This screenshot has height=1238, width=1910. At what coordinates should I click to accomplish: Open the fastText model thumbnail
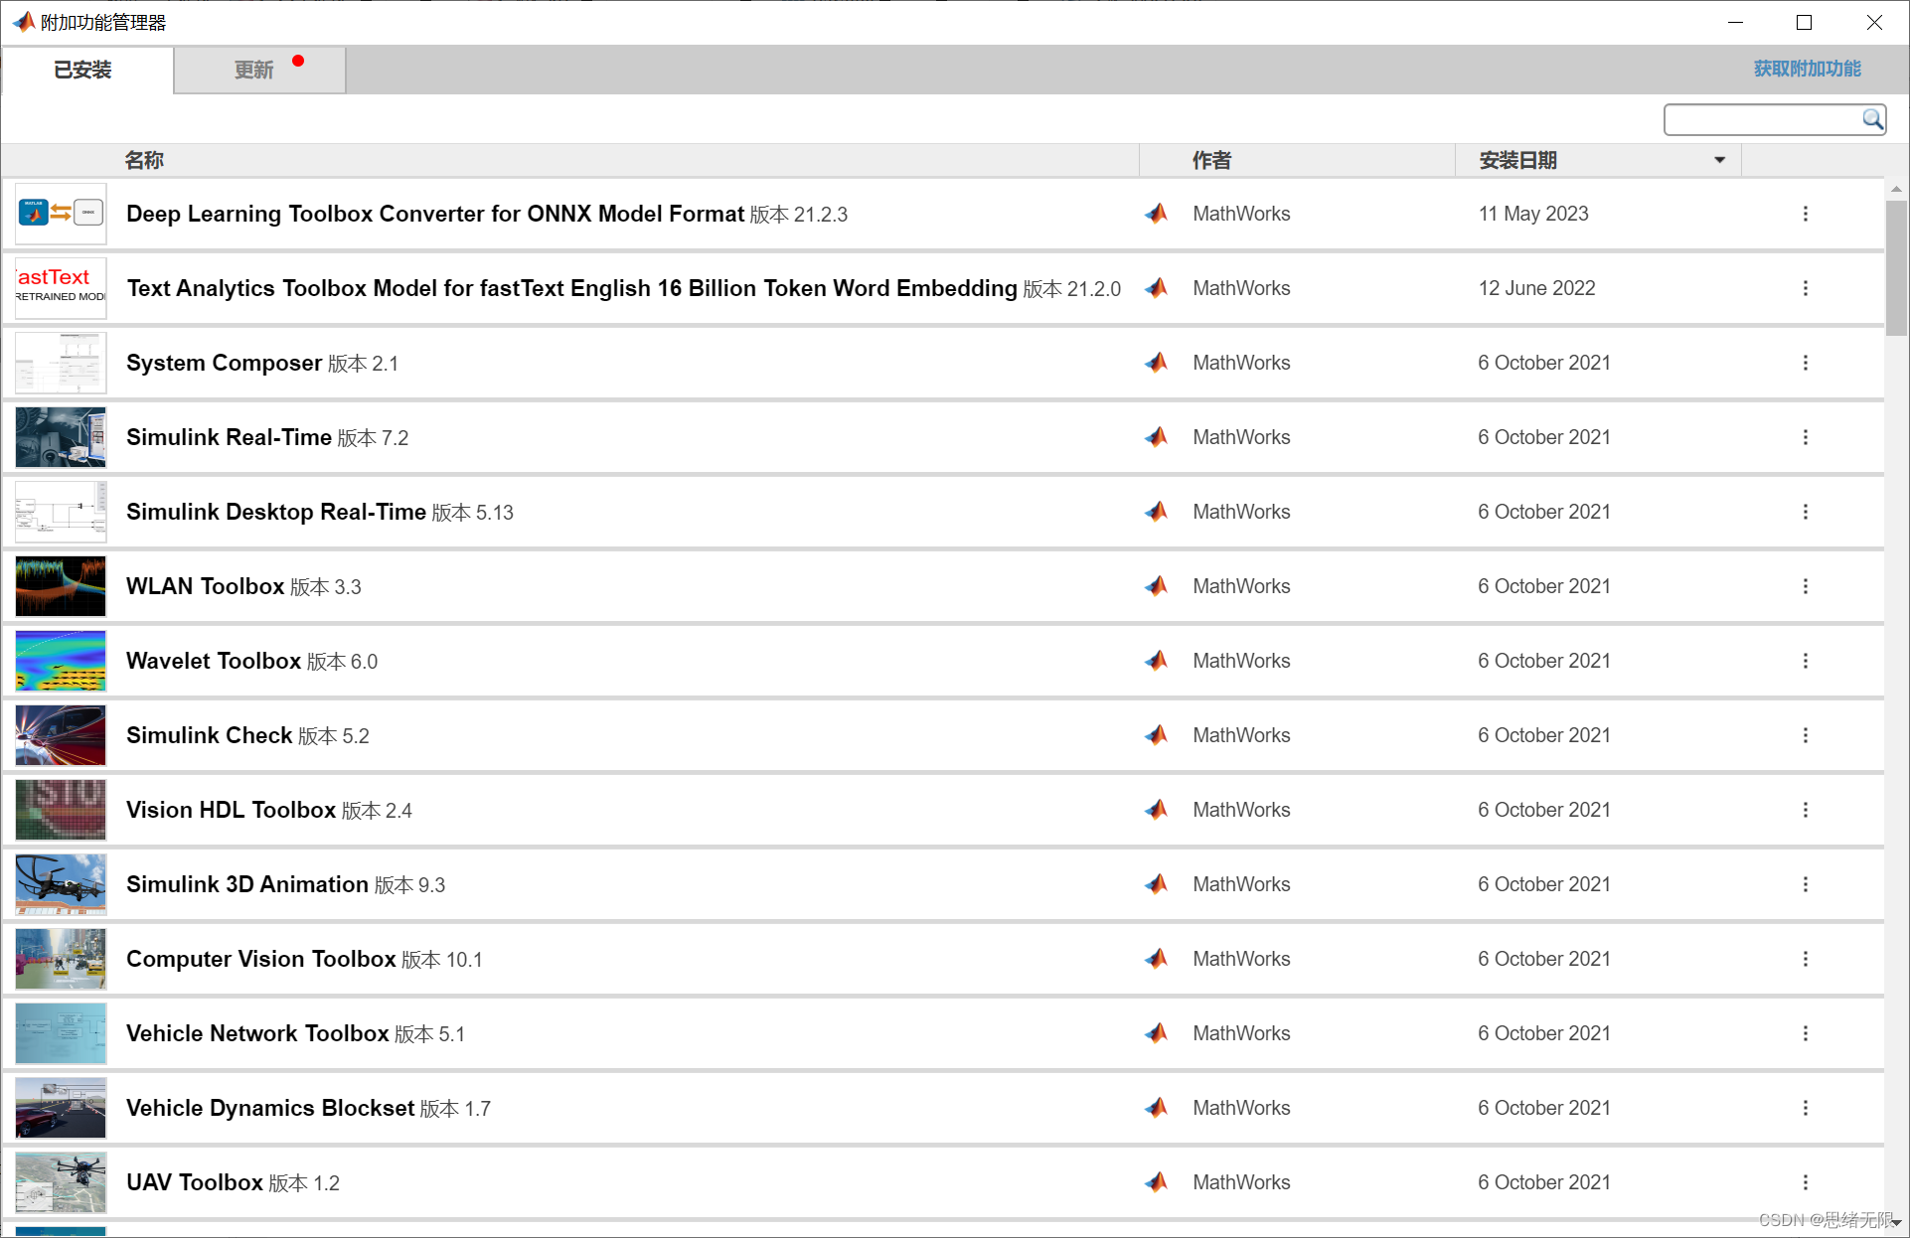click(x=61, y=288)
